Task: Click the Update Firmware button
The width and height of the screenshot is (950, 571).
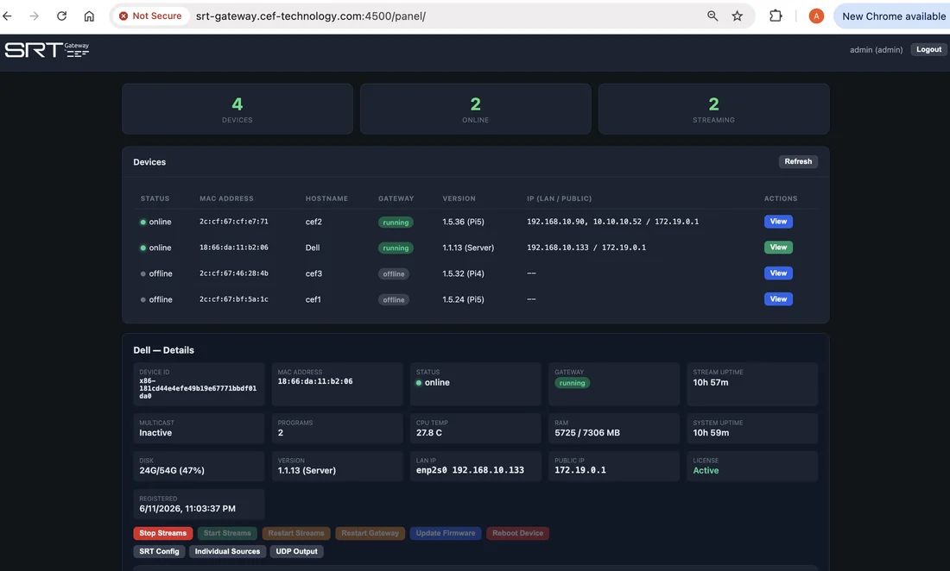Action: (x=446, y=533)
